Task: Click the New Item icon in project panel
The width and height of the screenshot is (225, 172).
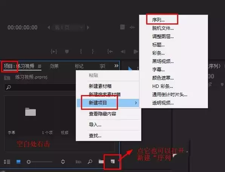Action: coord(113,162)
